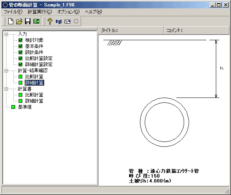The height and width of the screenshot is (195, 231).
Task: Click the grey circle toolbar icon
Action: tap(76, 21)
